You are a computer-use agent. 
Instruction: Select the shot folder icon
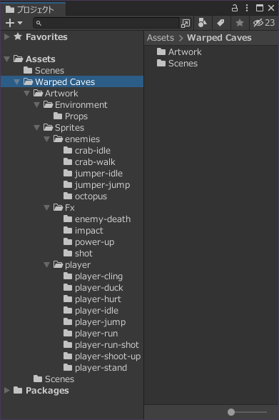[x=68, y=253]
